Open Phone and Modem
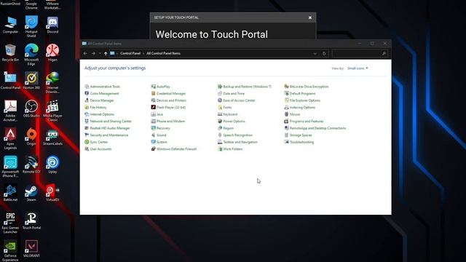Image resolution: width=466 pixels, height=262 pixels. [x=168, y=122]
